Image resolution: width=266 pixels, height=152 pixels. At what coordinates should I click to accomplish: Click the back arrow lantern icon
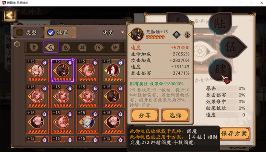tap(9, 15)
